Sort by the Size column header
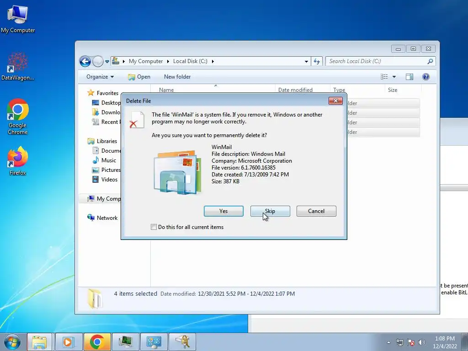Image resolution: width=468 pixels, height=351 pixels. click(x=393, y=90)
